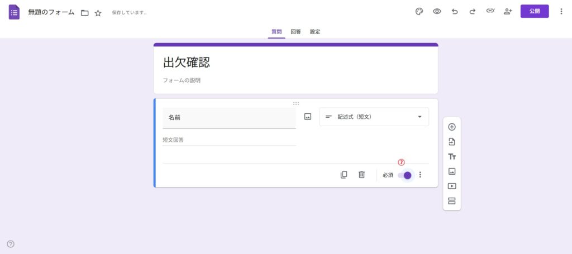Switch to the 回答 tab

(x=295, y=32)
